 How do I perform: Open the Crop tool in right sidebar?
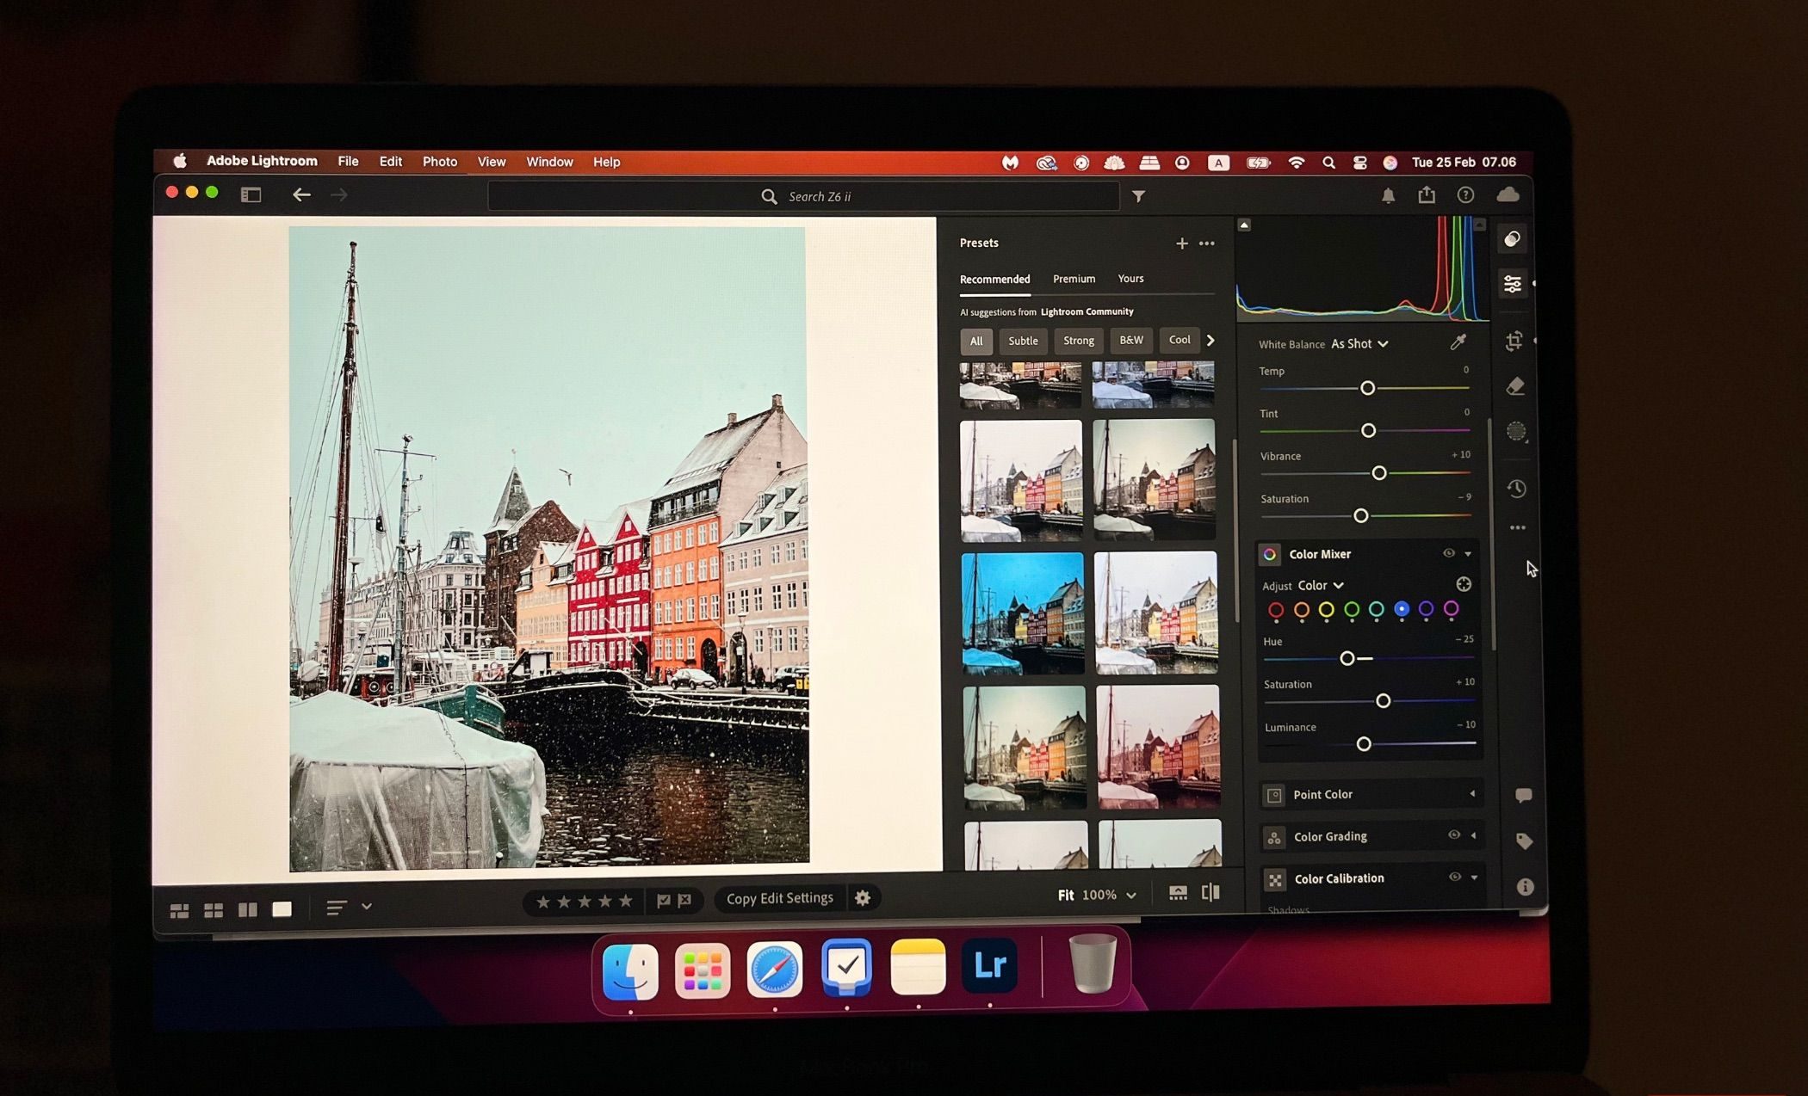(1514, 342)
